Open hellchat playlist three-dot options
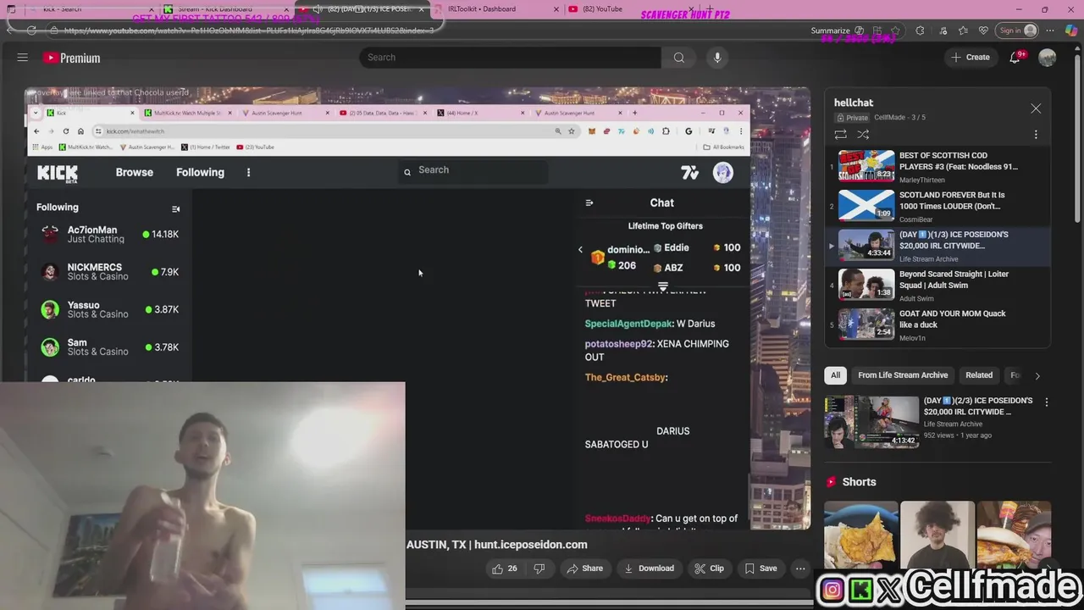Viewport: 1084px width, 610px height. [x=1036, y=134]
